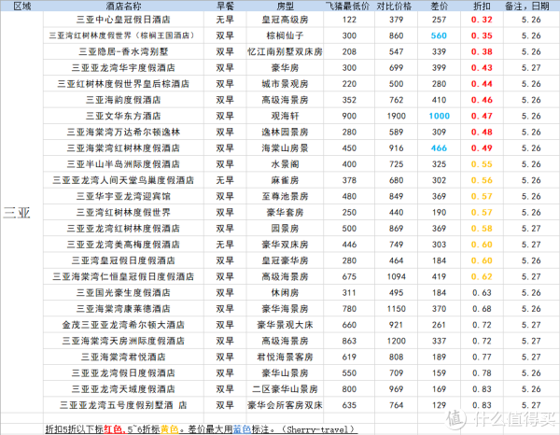Select the header cell 区域
560x435 pixels.
[21, 6]
